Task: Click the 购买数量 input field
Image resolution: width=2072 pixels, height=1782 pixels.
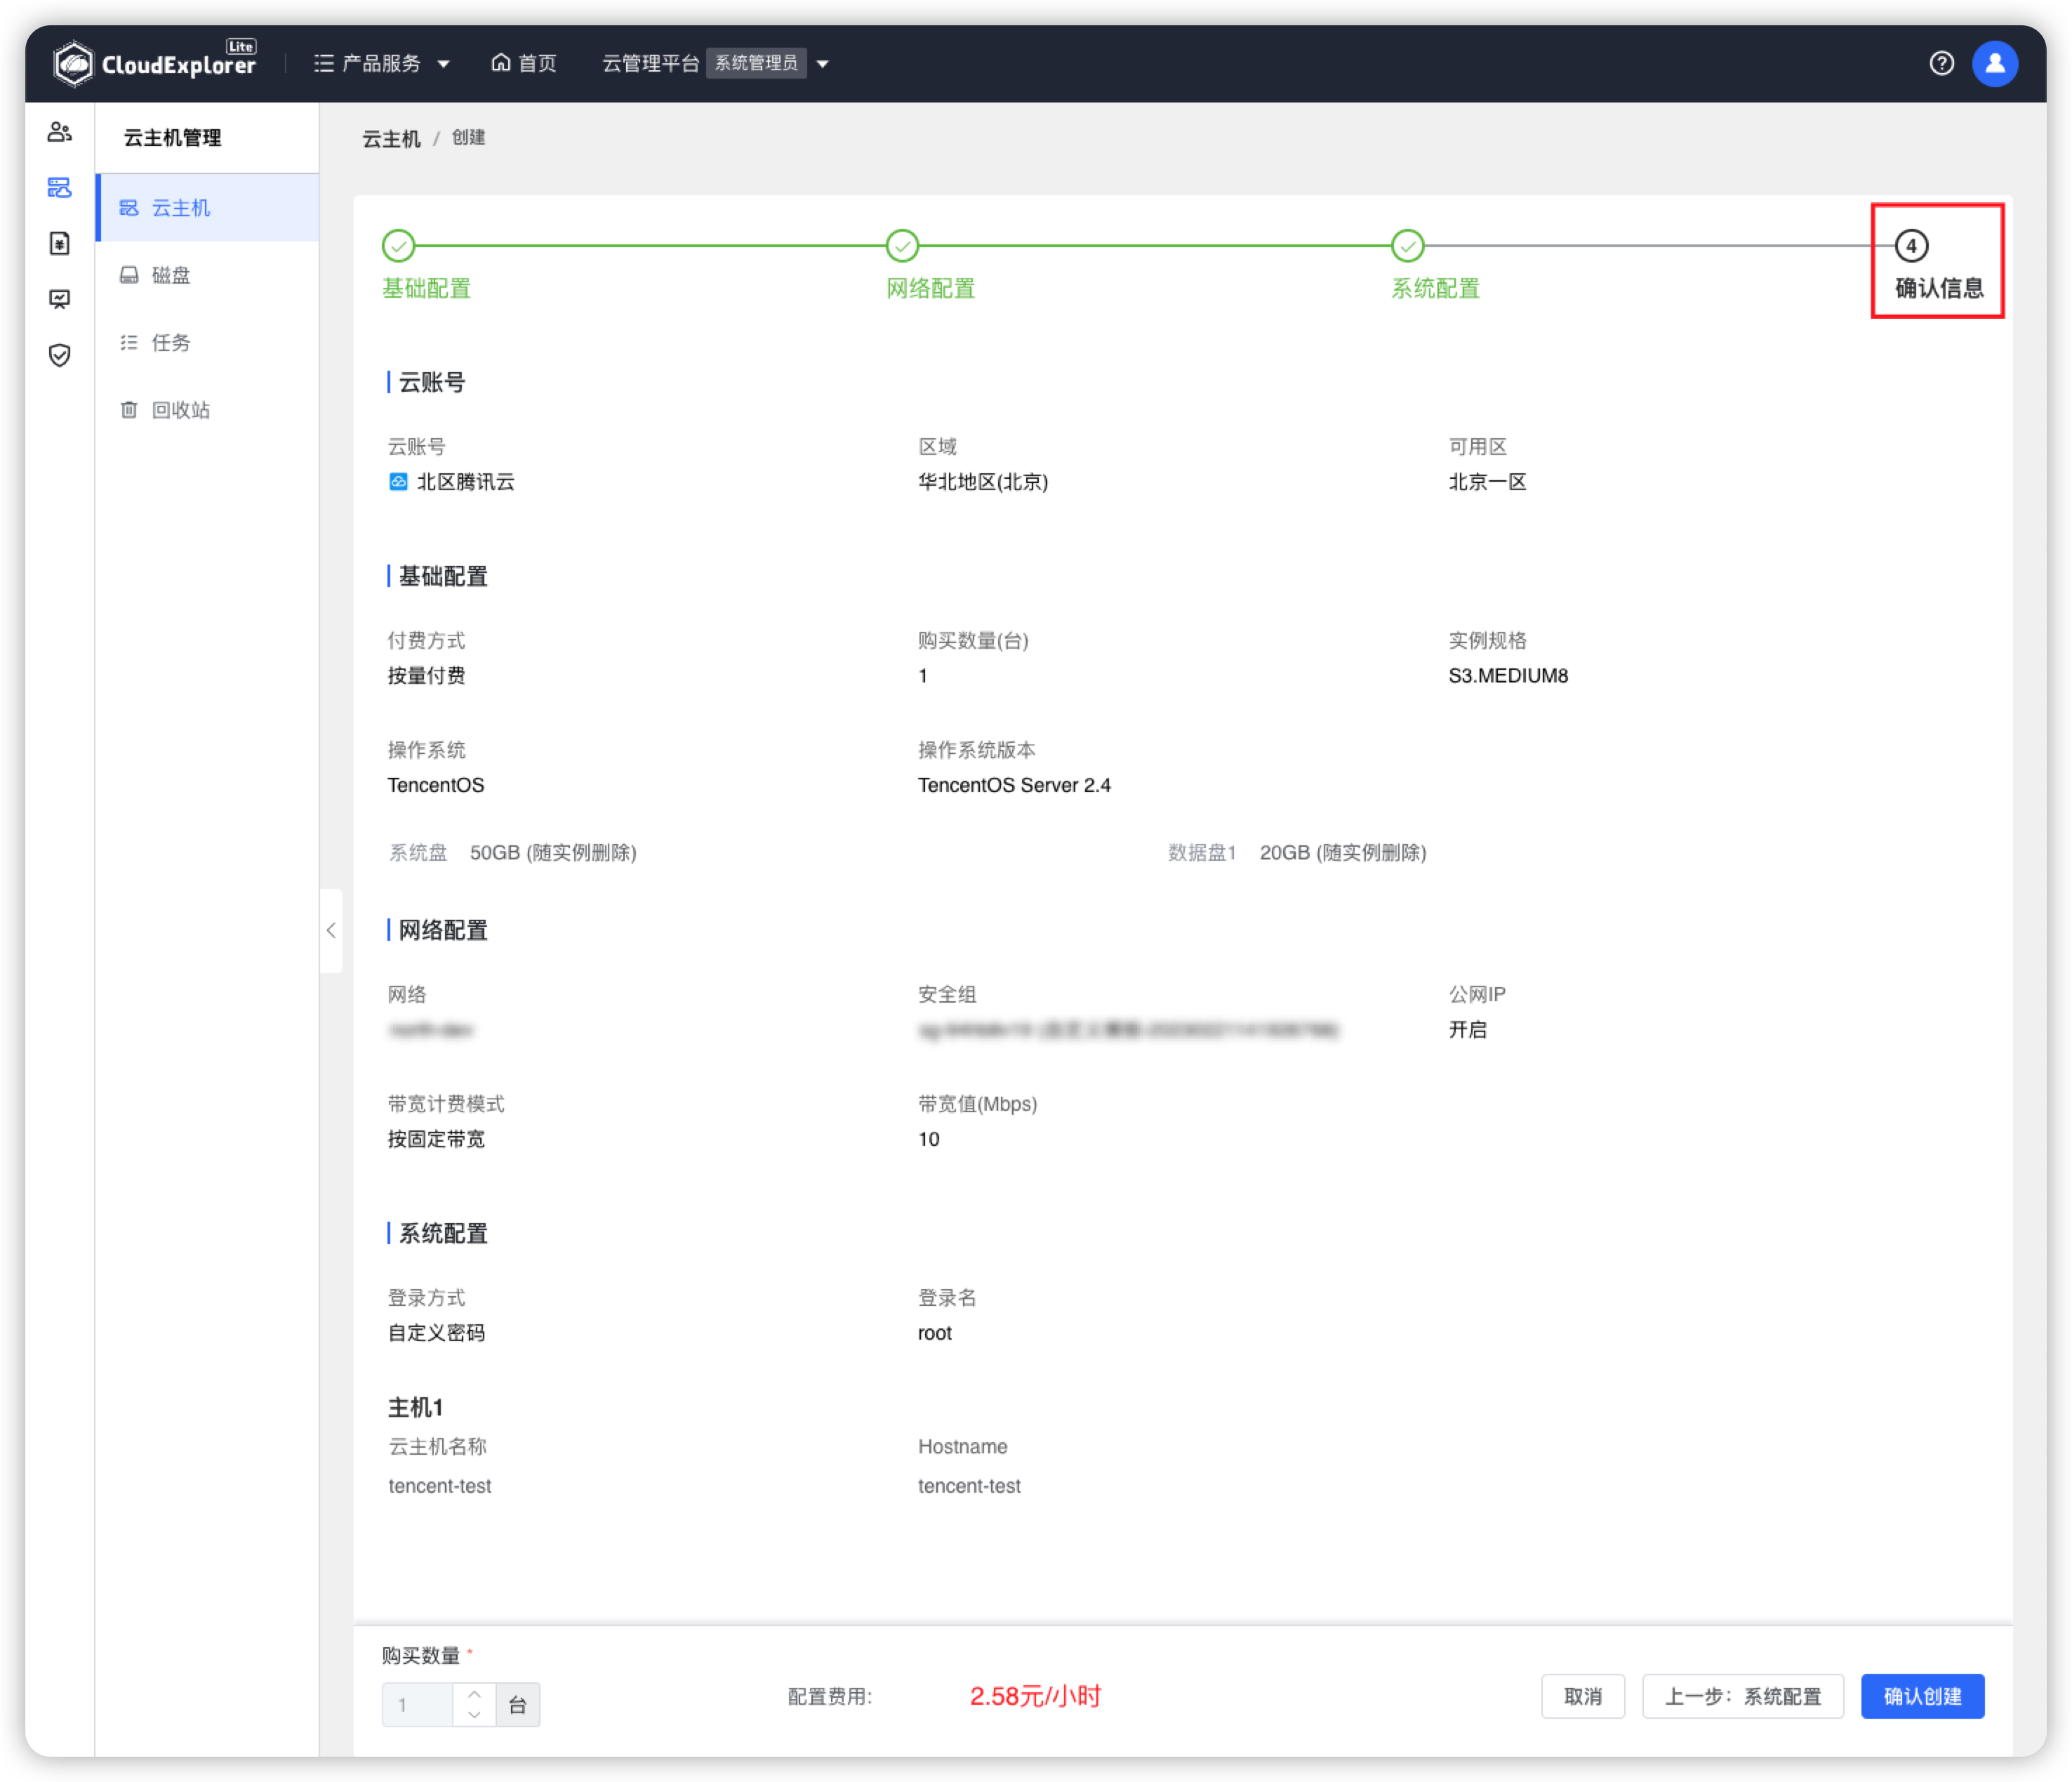Action: point(417,1704)
